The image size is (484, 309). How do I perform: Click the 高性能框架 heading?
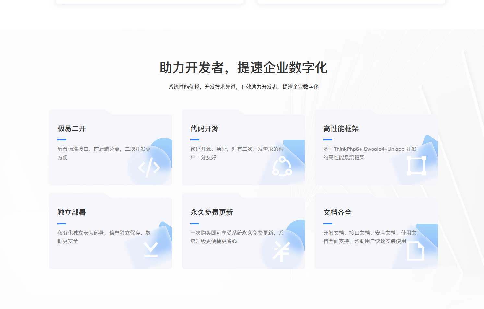coord(342,128)
